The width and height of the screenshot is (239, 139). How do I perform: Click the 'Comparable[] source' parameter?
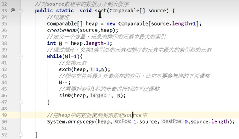(138, 10)
